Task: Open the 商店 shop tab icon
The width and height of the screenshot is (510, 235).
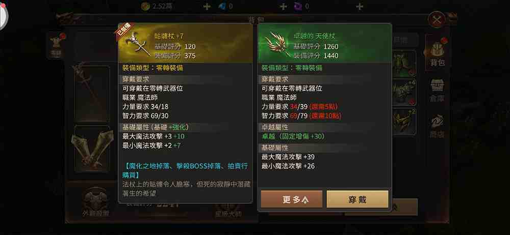Action: click(437, 126)
